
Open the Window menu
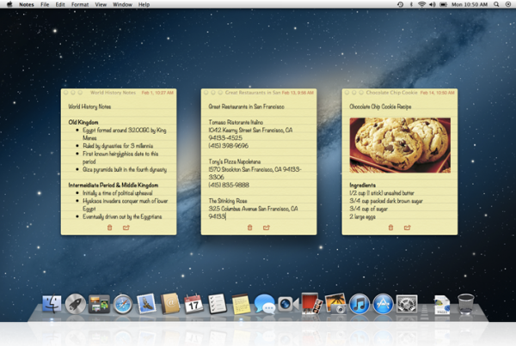point(122,4)
